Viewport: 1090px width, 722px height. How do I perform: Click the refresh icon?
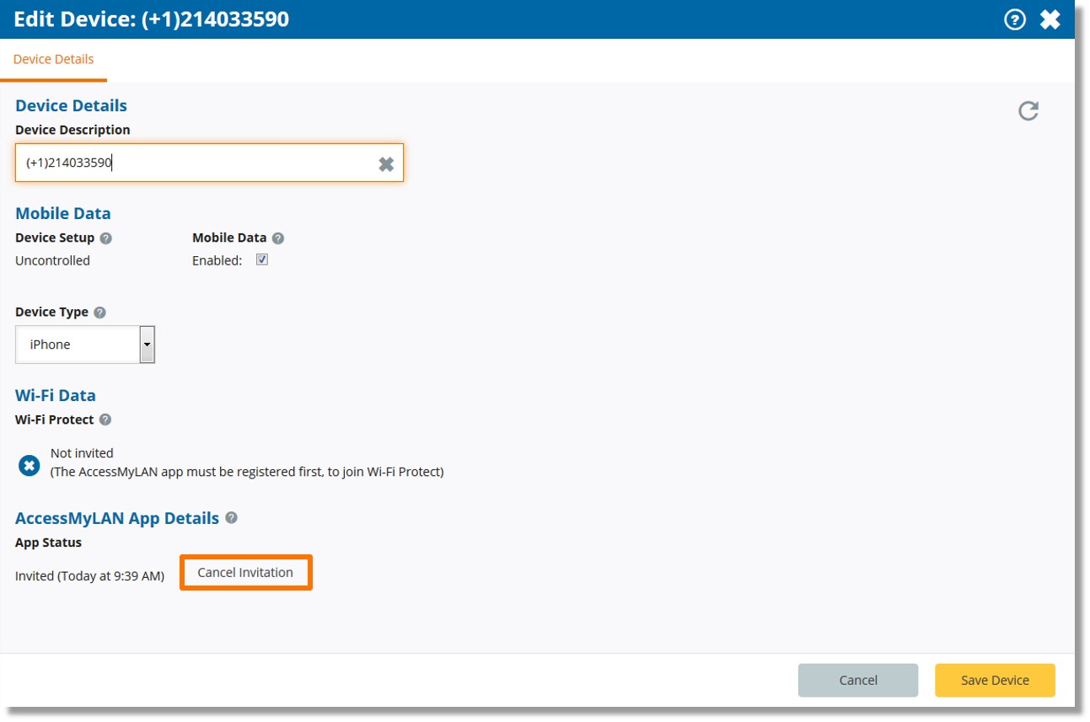pyautogui.click(x=1028, y=110)
